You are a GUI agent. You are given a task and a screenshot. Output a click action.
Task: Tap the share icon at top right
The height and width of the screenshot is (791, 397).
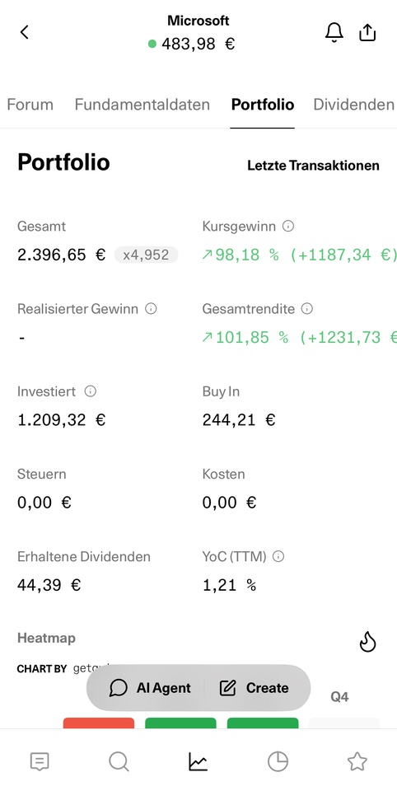[367, 32]
